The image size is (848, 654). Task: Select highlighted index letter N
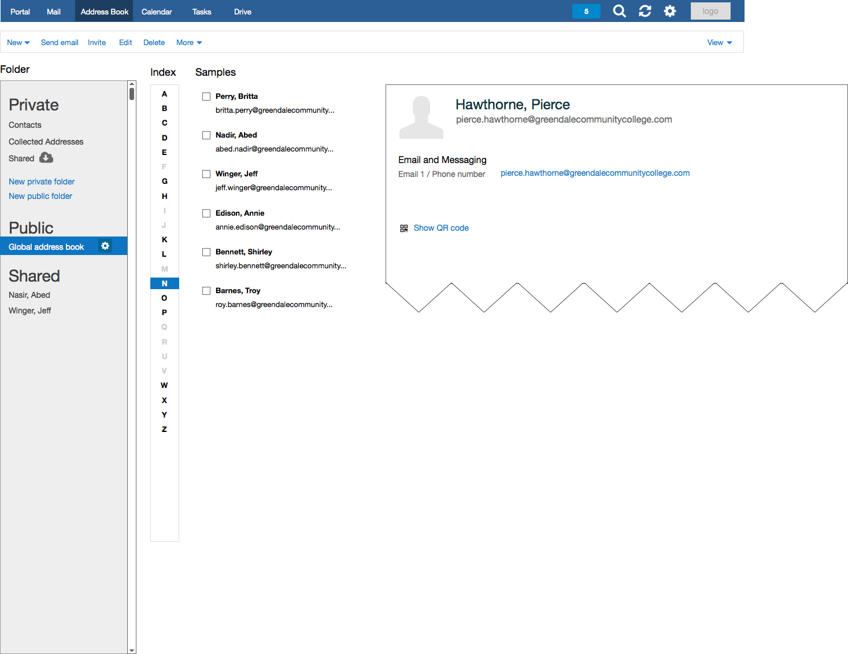(x=164, y=283)
